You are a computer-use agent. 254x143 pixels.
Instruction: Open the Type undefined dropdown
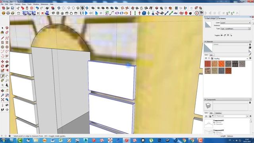pyautogui.click(x=235, y=29)
